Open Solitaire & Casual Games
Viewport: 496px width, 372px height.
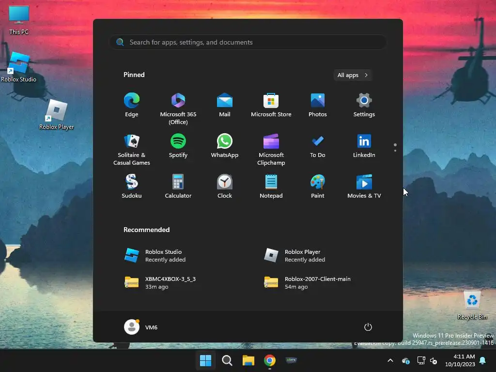(x=132, y=150)
